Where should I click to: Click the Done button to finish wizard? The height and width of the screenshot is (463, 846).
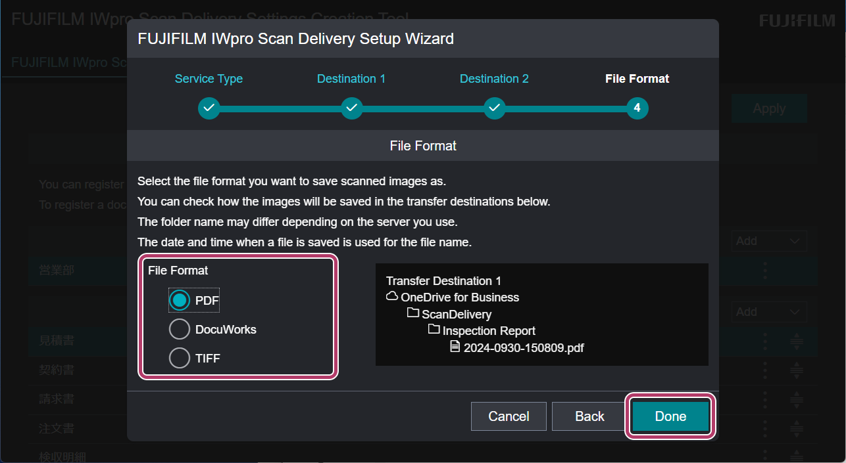(670, 416)
